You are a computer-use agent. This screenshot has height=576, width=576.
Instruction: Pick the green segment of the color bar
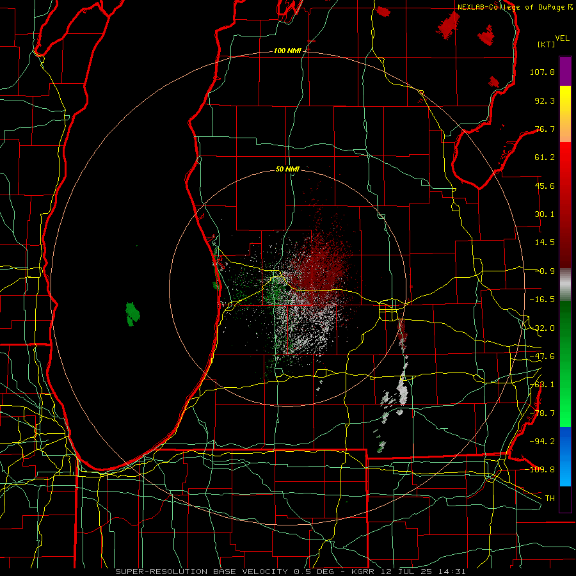pos(565,364)
